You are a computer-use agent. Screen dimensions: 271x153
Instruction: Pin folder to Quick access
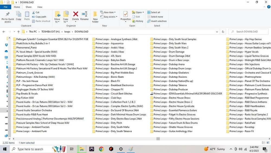tap(8, 17)
